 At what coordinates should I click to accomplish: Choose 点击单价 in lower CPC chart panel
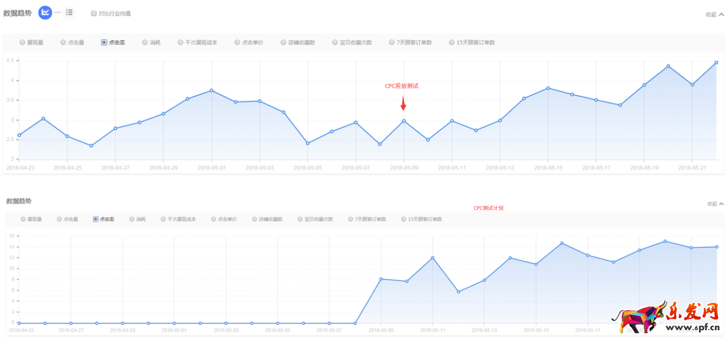pos(214,219)
